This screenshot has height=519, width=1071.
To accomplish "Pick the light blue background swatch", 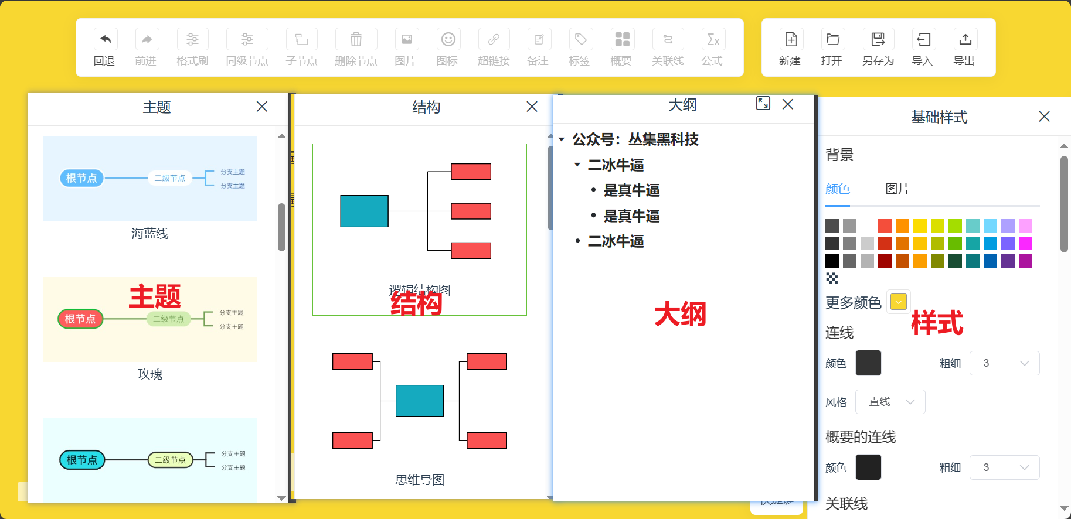I will [990, 226].
